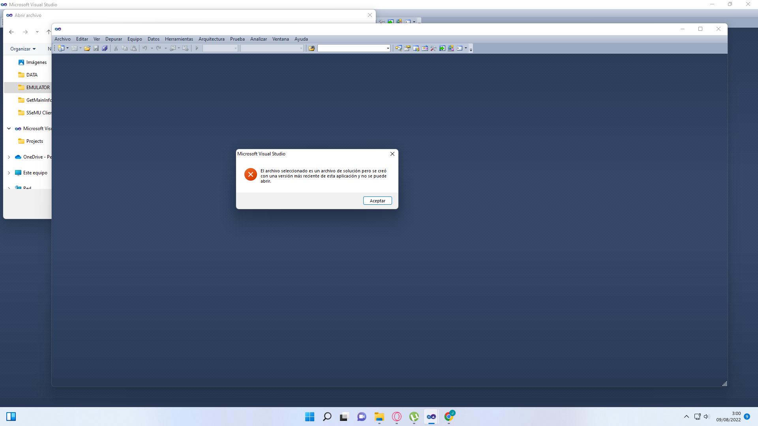This screenshot has width=758, height=426.
Task: Open the Depurar menu
Action: (114, 39)
